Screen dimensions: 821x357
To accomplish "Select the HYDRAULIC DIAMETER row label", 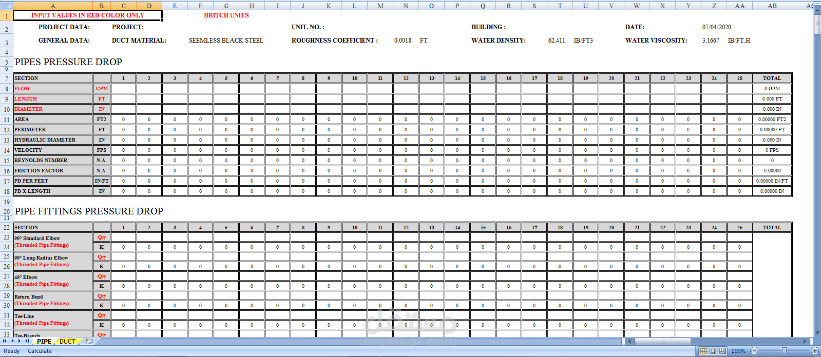I will click(x=53, y=140).
